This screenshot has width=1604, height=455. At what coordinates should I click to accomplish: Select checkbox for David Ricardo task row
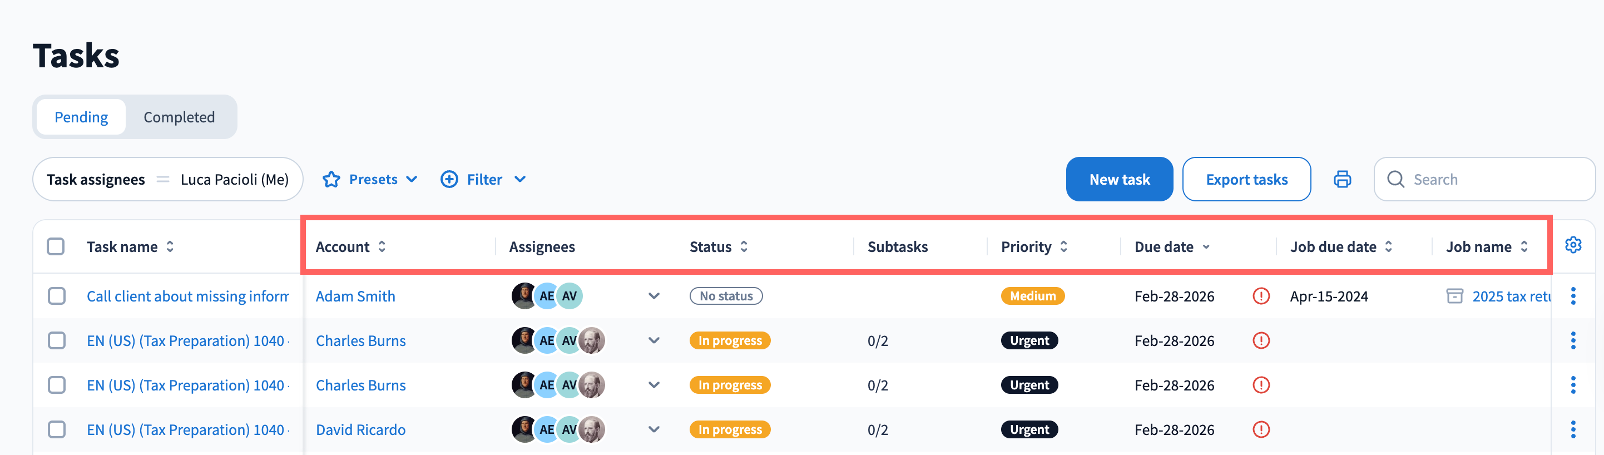coord(57,429)
